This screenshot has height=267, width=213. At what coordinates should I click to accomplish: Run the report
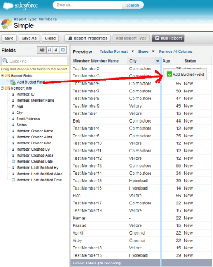click(x=168, y=38)
